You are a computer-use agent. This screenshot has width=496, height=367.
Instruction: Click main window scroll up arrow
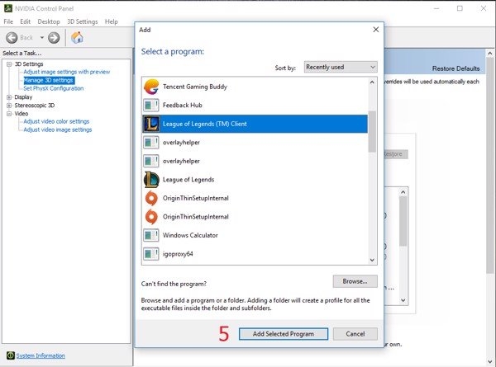click(490, 54)
